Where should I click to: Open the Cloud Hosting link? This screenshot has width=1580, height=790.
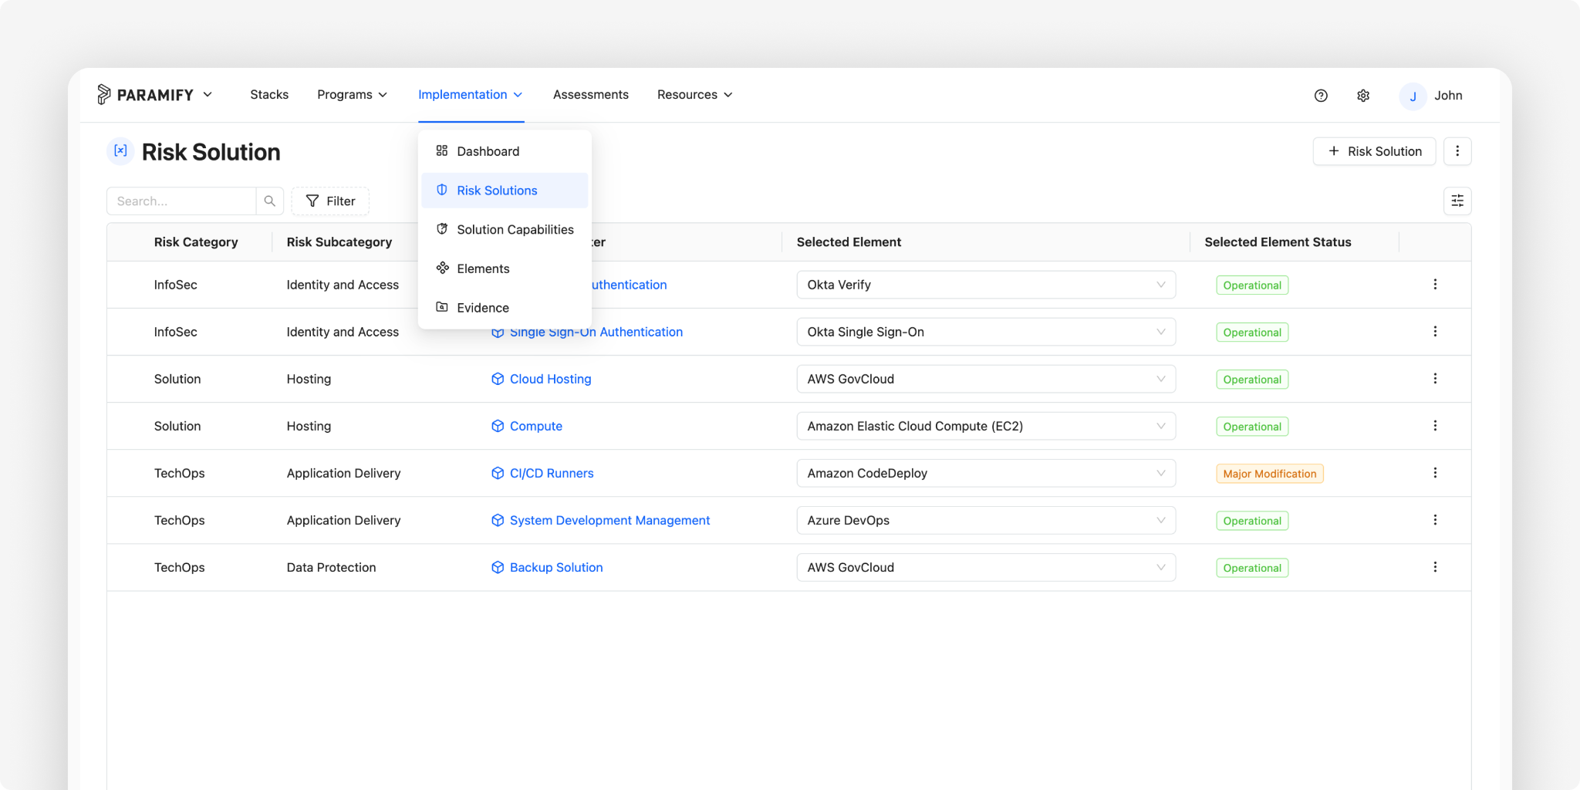(550, 379)
